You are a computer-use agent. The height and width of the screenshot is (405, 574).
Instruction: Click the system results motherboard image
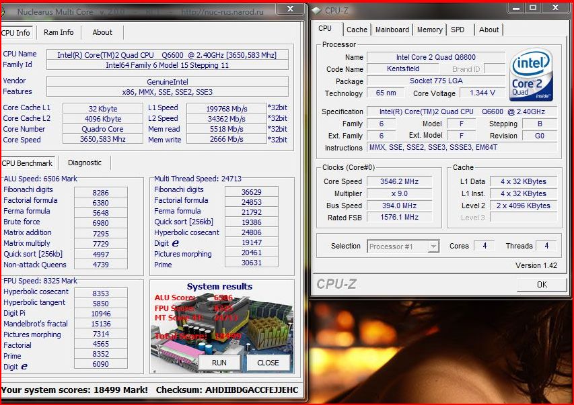coord(221,326)
